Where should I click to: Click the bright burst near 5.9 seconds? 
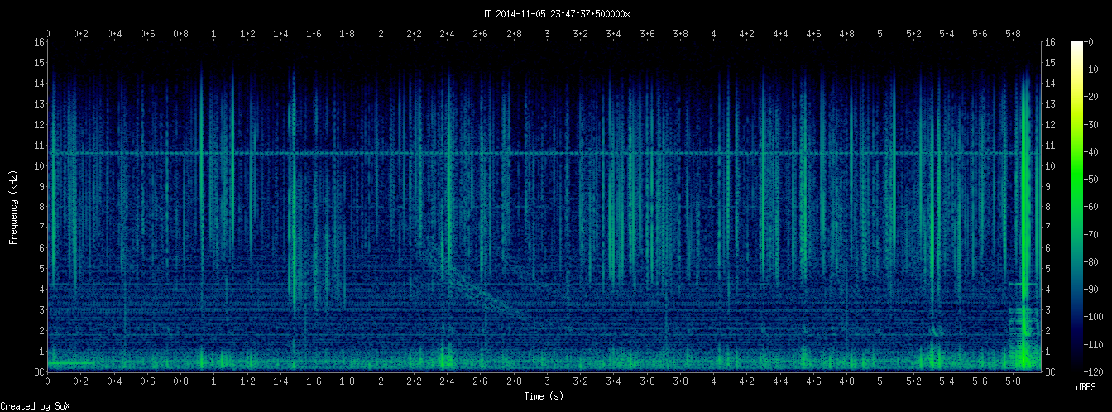(1027, 223)
